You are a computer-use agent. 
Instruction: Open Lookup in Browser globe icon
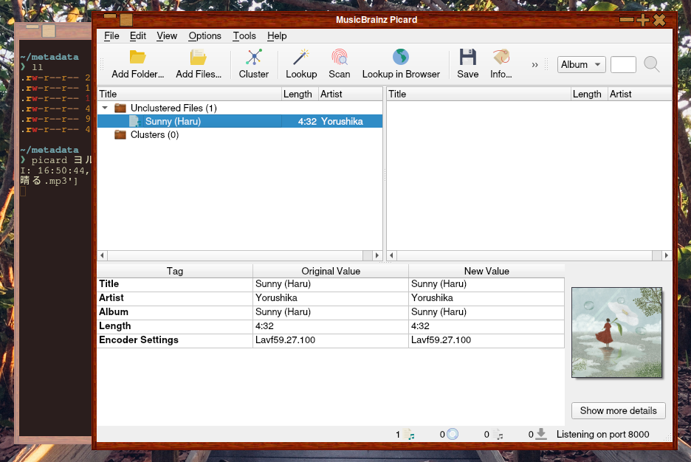pos(401,58)
